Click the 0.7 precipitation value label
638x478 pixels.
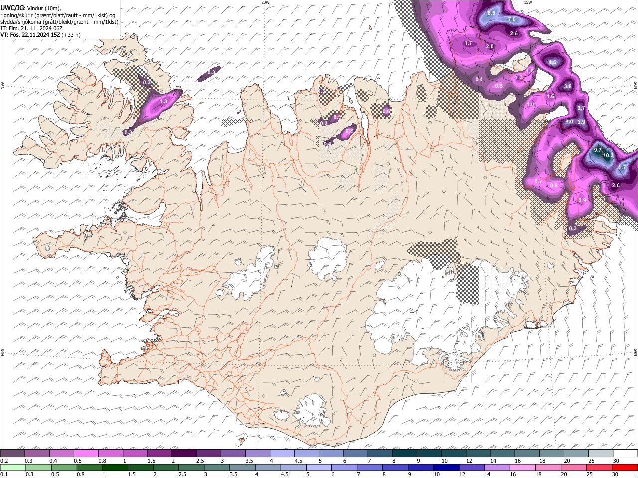538,181
